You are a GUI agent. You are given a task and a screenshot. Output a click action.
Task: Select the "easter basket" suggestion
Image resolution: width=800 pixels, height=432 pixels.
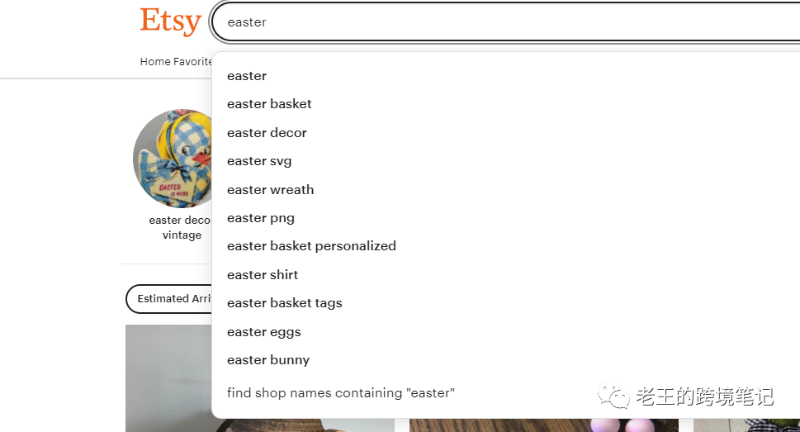click(x=269, y=104)
